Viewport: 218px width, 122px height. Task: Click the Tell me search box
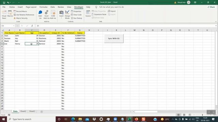point(111,7)
